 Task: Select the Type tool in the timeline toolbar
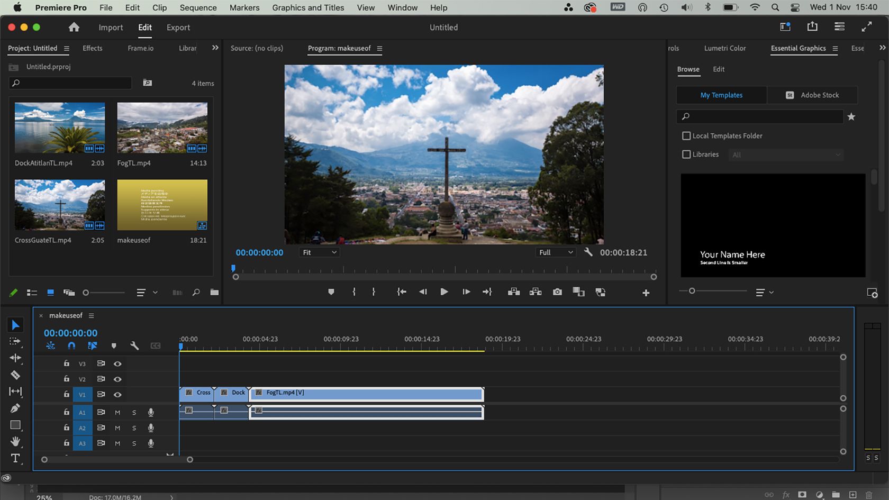pyautogui.click(x=15, y=459)
